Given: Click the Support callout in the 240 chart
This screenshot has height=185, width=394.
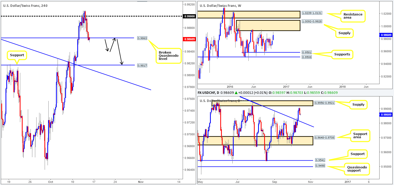Looking at the screenshot, I should coord(17,55).
